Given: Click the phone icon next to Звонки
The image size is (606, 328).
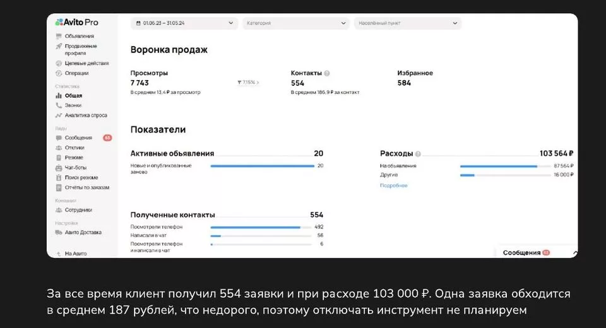Looking at the screenshot, I should point(59,105).
